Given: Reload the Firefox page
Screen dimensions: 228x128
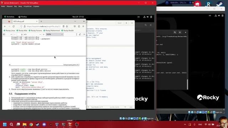Looking at the screenshot, I should click(x=14, y=26).
